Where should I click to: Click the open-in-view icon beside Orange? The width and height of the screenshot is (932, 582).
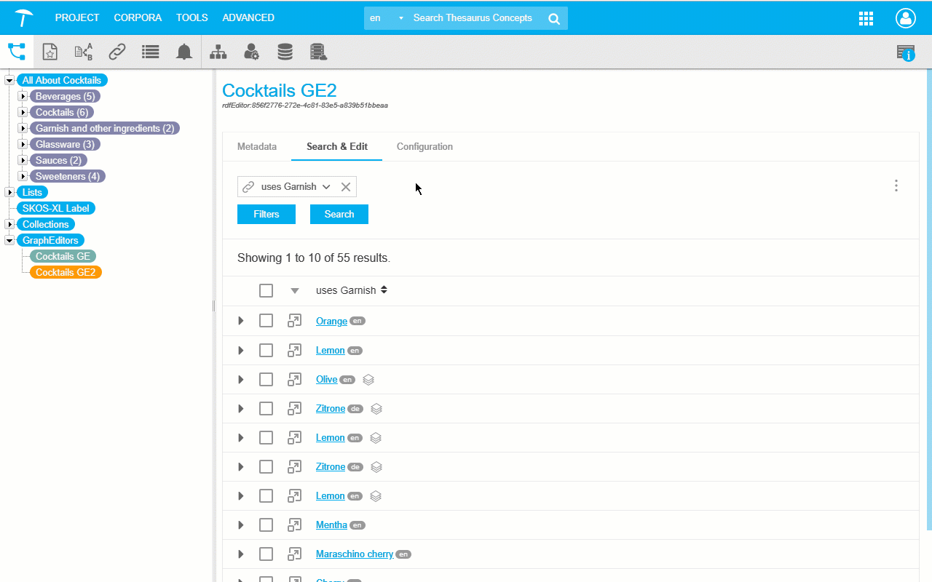294,321
